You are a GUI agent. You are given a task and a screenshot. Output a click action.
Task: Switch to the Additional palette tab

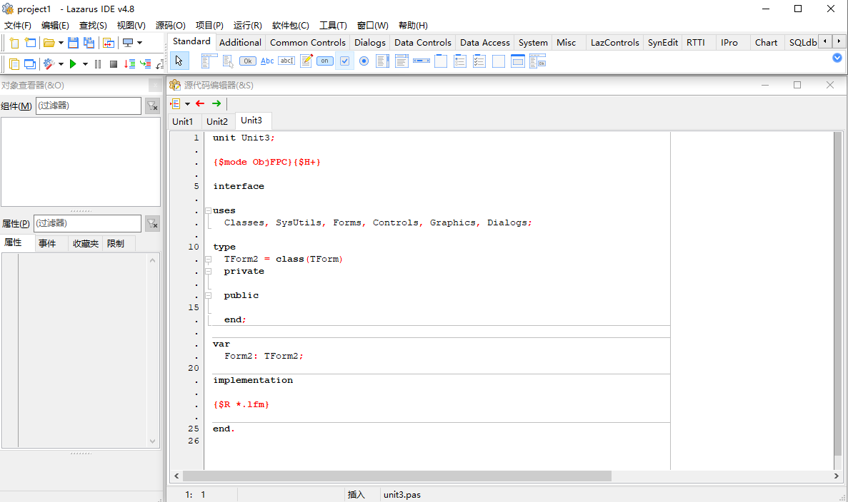240,42
